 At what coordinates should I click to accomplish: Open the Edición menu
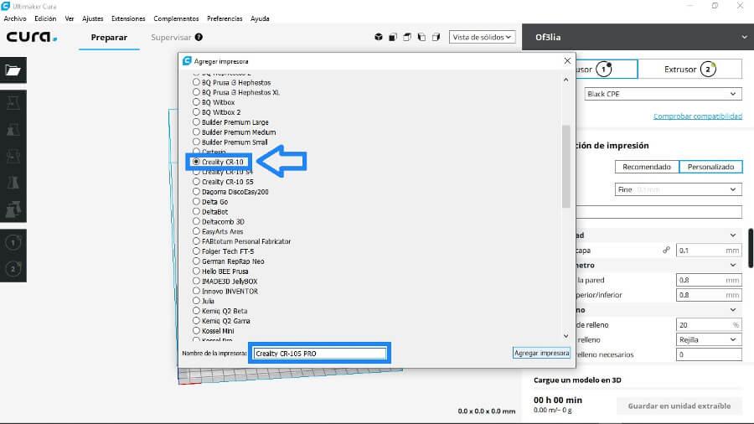coord(45,18)
